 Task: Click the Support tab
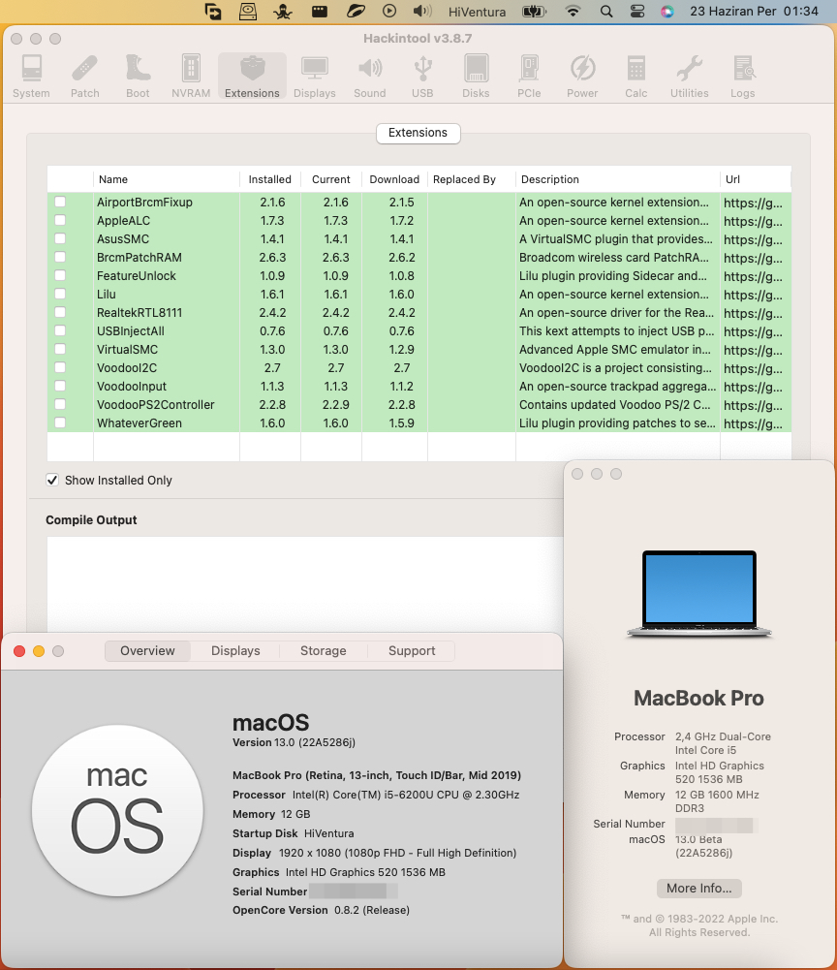(412, 651)
